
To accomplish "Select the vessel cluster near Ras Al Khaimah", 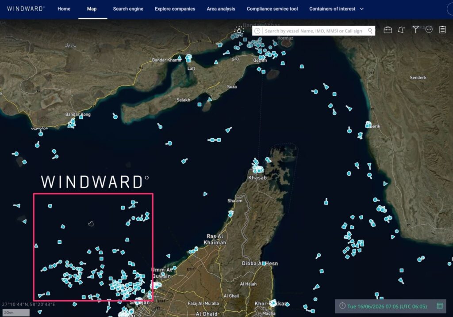I will click(x=193, y=250).
